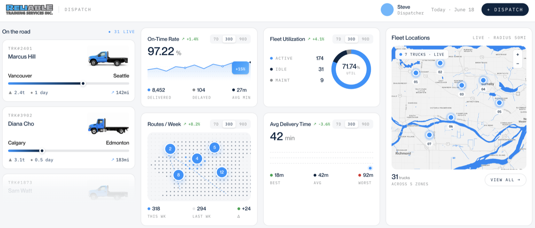Zoom out on the fleet map
The image size is (535, 228).
coord(517,64)
